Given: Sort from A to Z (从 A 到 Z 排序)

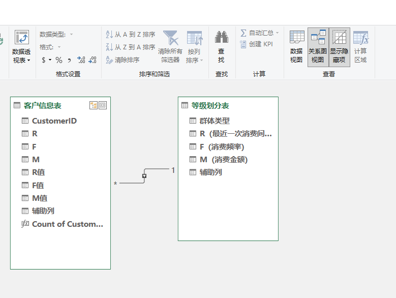Looking at the screenshot, I should (x=131, y=35).
